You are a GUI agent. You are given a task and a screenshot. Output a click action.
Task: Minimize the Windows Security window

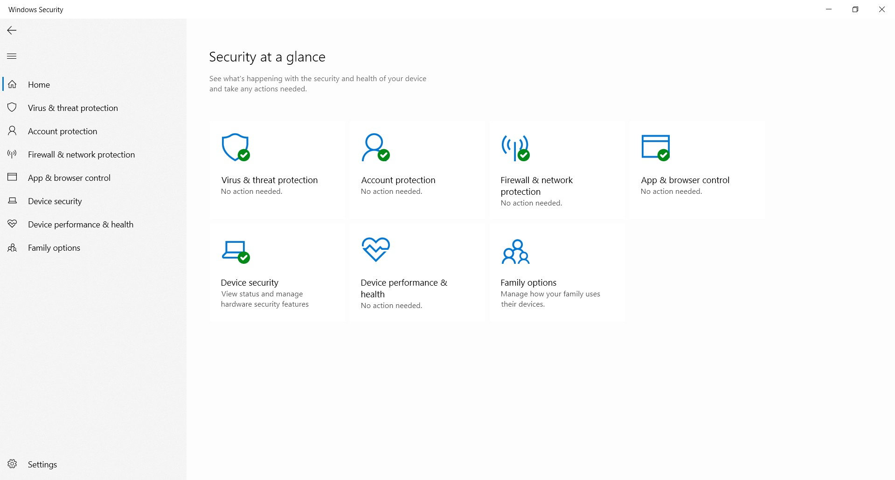click(x=829, y=9)
